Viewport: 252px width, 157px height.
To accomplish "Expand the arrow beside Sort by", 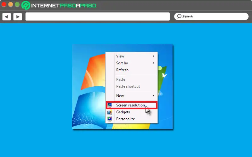I will (x=153, y=63).
